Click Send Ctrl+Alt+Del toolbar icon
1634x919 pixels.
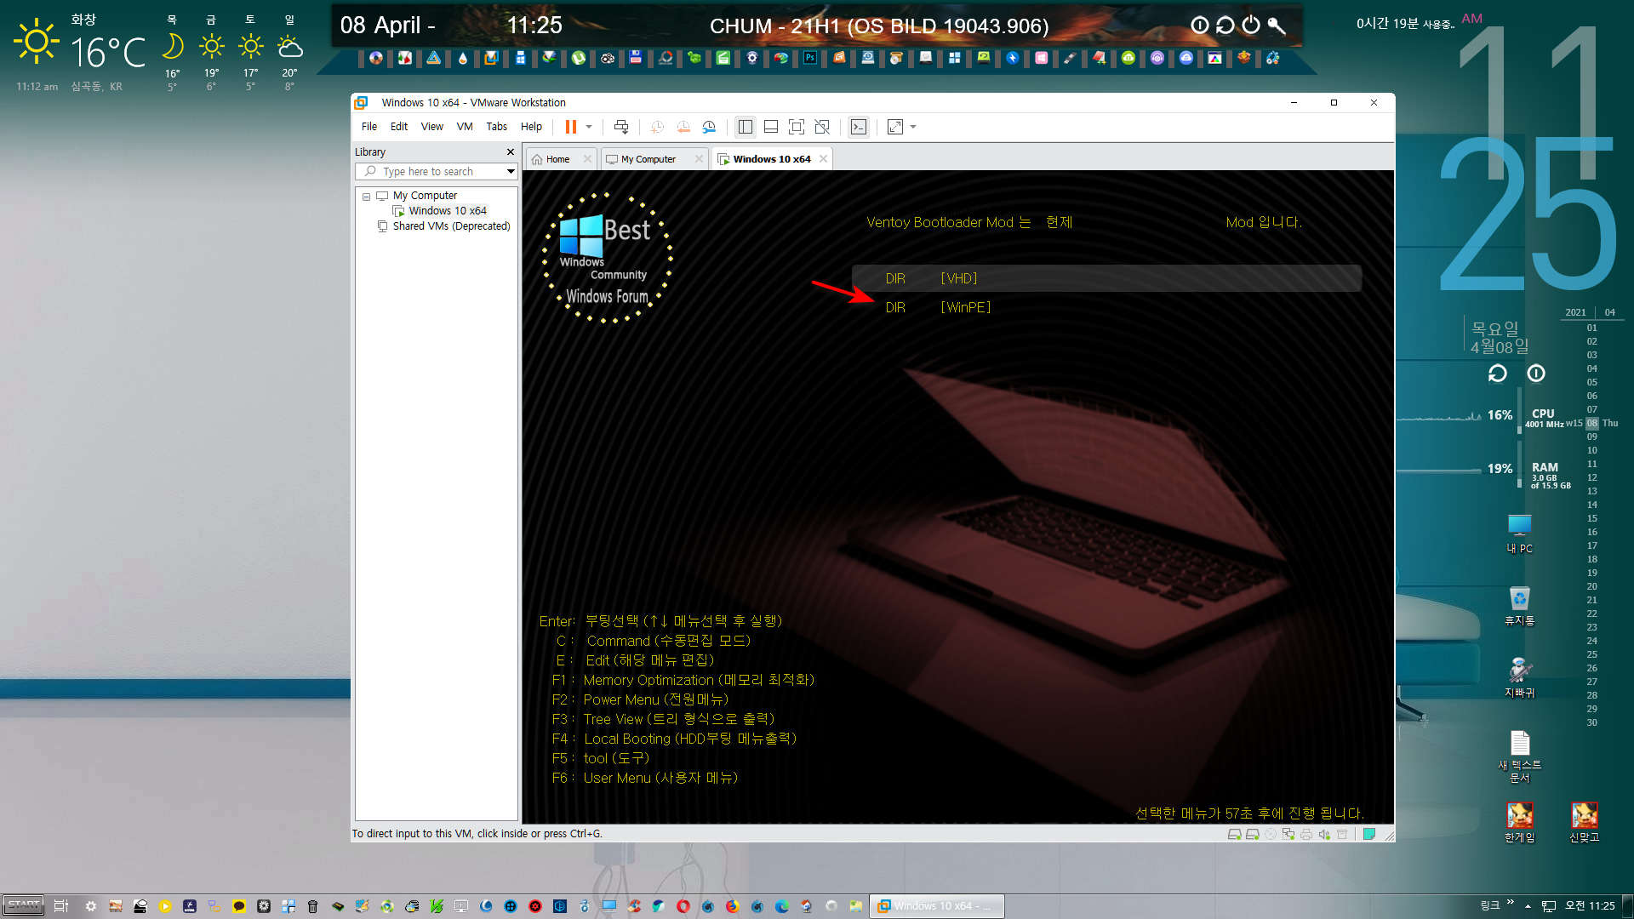[621, 127]
